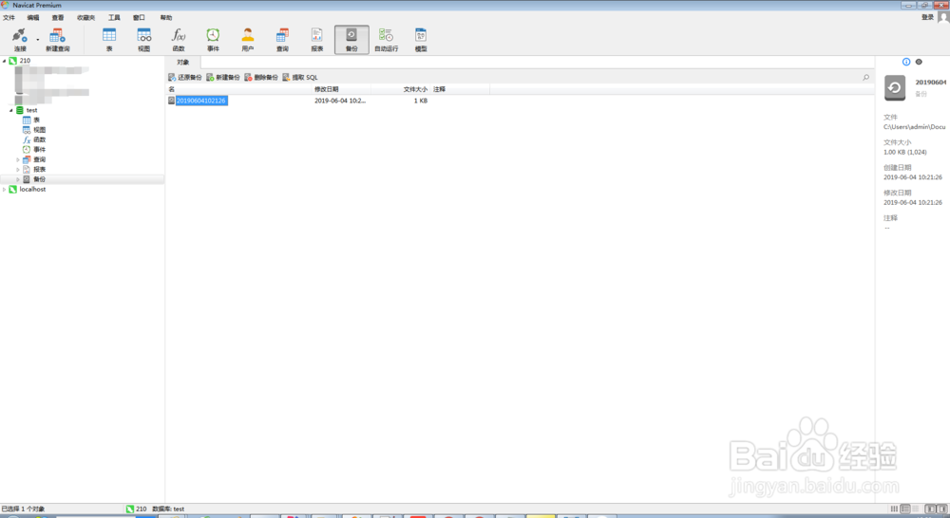Open the 模型 (Model) toolbar icon
Screen dimensions: 950x518
click(x=421, y=39)
